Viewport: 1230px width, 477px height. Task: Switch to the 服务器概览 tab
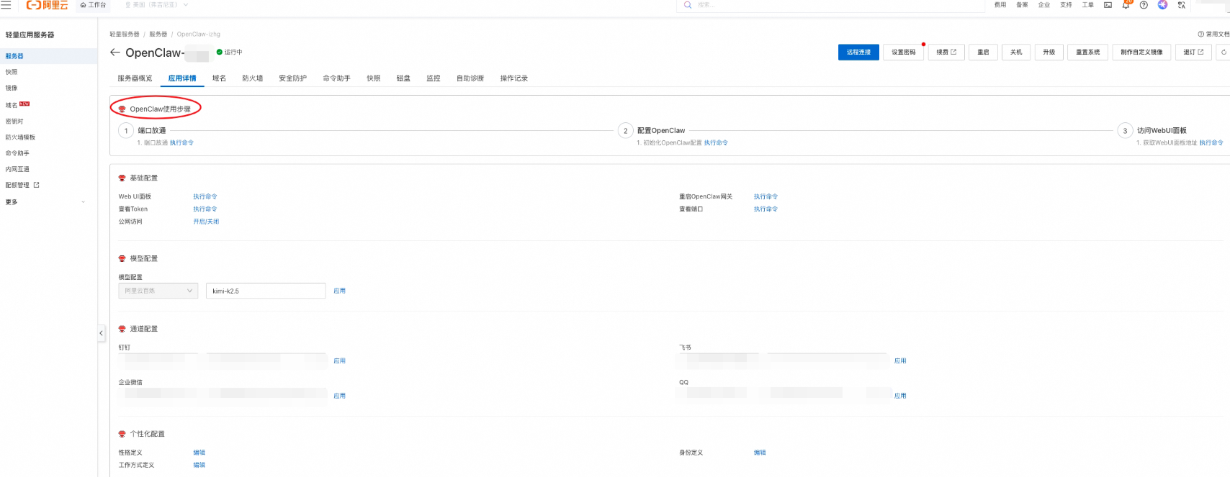(x=135, y=78)
